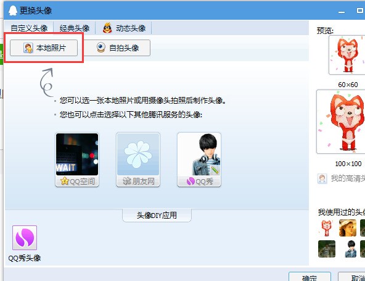Open the 自拍头像 webcam capture button
The height and width of the screenshot is (281, 365).
click(117, 48)
